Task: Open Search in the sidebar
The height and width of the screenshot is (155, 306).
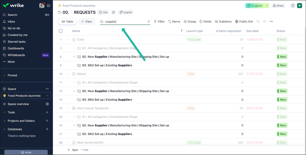Action: [x=12, y=15]
